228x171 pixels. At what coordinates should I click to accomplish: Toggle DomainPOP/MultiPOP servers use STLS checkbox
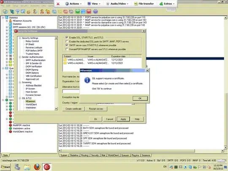tap(67, 49)
